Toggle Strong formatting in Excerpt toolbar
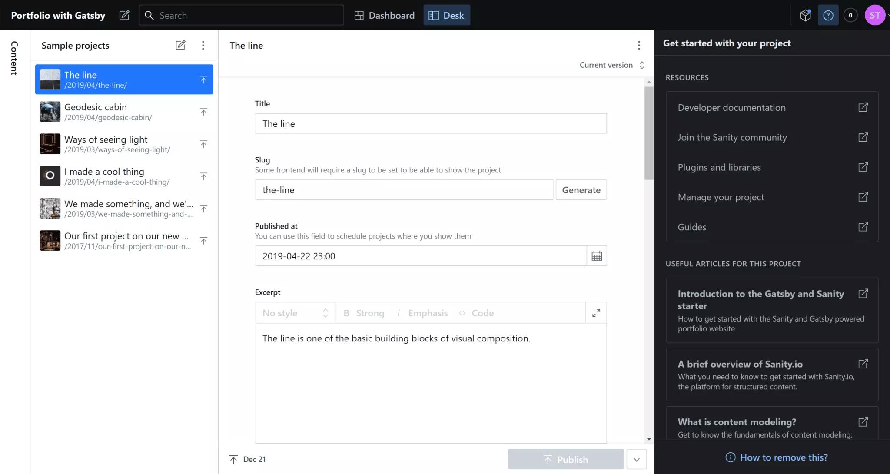This screenshot has height=474, width=890. [x=364, y=313]
